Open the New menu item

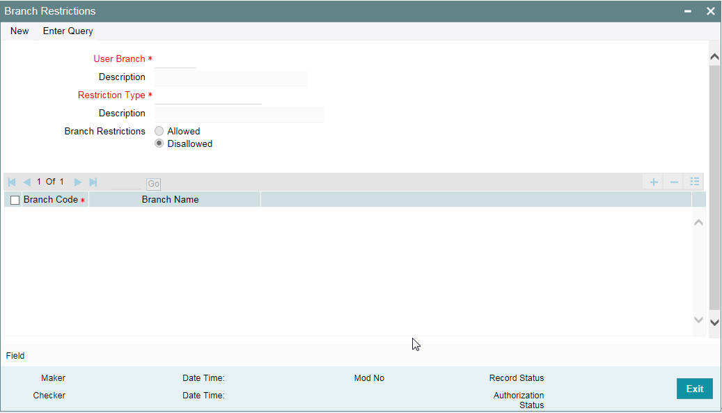19,31
